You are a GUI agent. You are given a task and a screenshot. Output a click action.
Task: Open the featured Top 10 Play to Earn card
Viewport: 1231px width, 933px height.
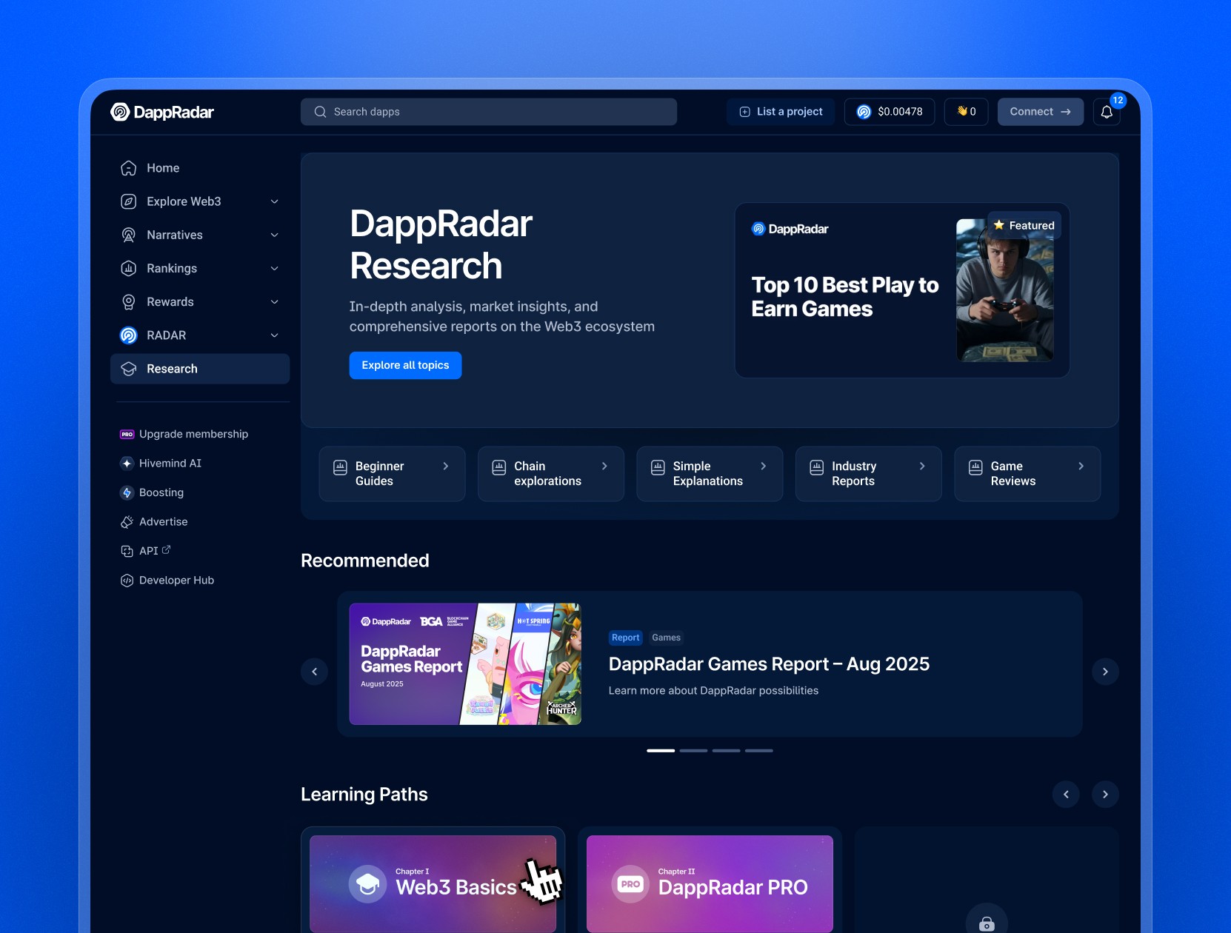click(x=902, y=290)
